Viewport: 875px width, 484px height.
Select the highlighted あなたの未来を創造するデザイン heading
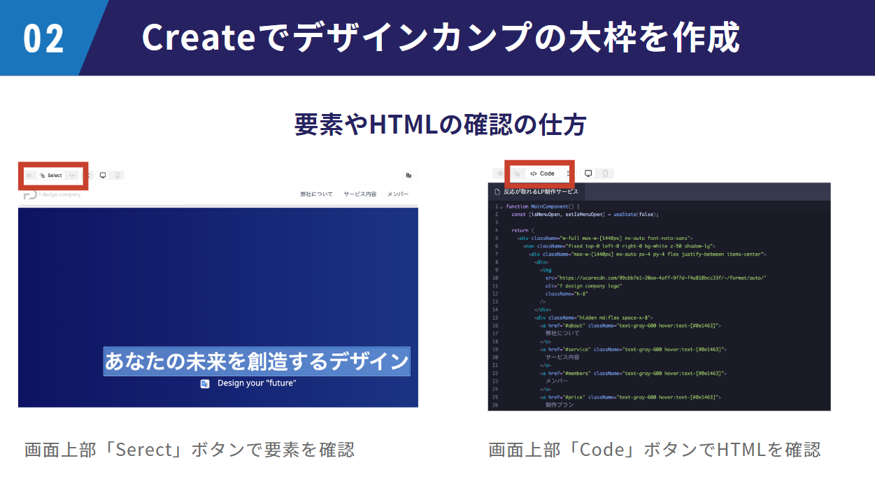pos(257,362)
